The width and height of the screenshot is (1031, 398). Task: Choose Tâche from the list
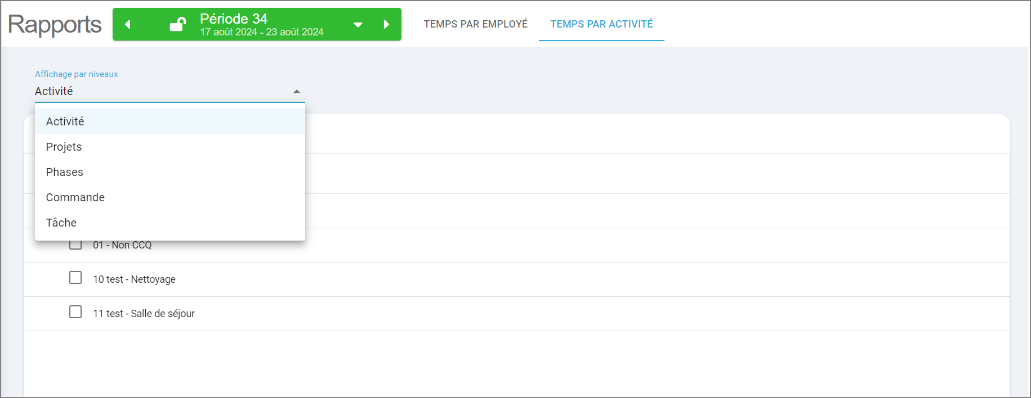(170, 223)
